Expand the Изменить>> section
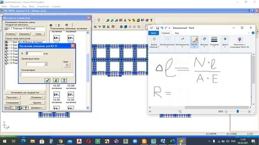The height and width of the screenshot is (145, 259). [x=37, y=97]
